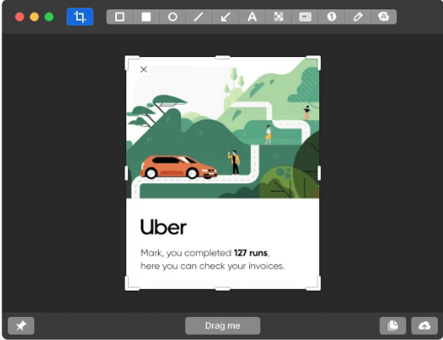Select the arrow tool
This screenshot has height=340, width=443.
click(x=225, y=17)
